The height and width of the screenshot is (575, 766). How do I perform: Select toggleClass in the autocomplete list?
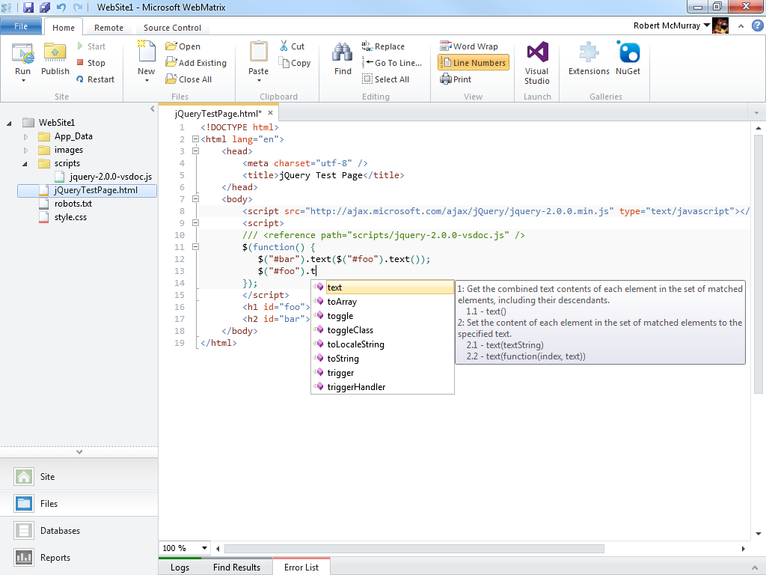point(350,330)
